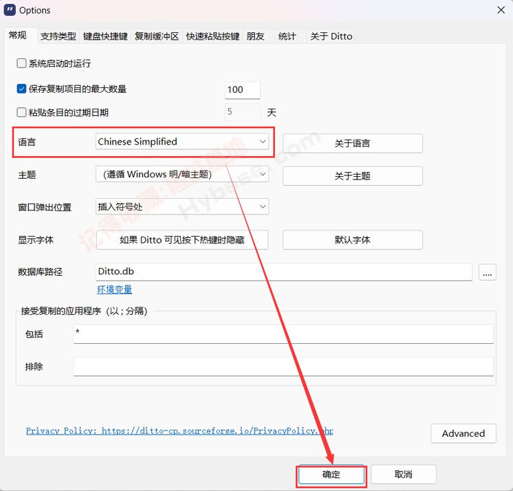Toggle 粘贴条目的过期日期 checkbox
This screenshot has height=491, width=513.
(21, 113)
